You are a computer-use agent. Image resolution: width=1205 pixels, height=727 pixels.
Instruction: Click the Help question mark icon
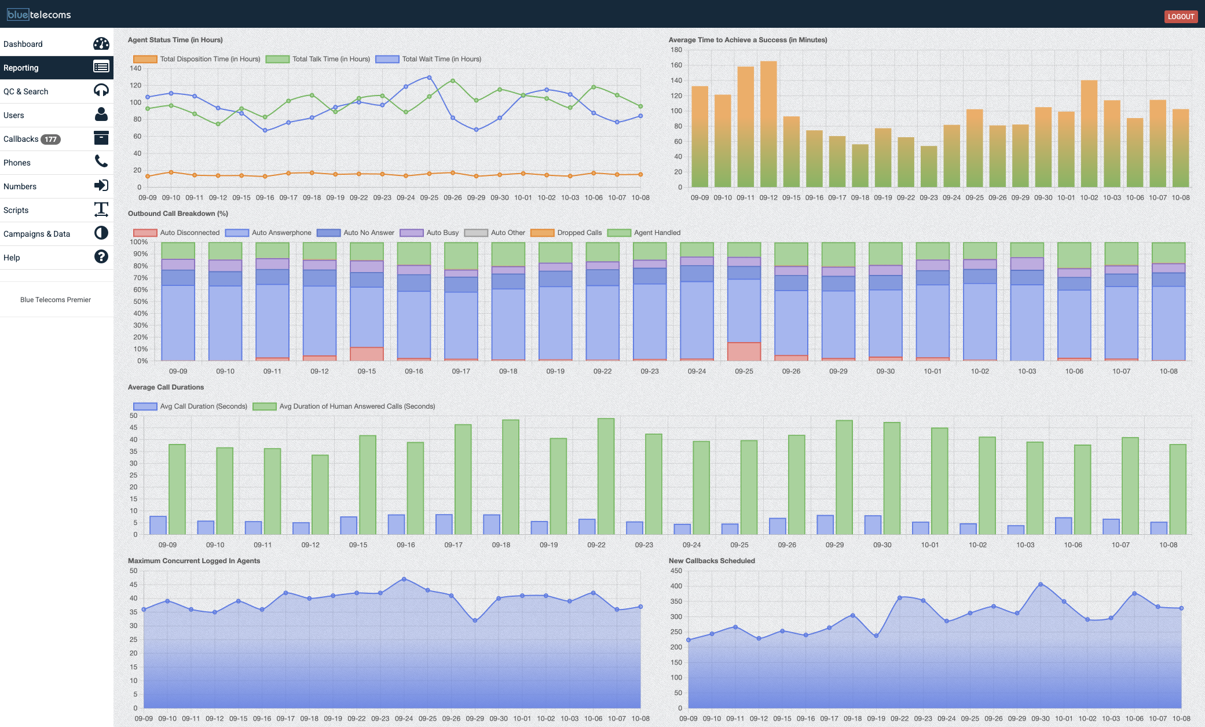pyautogui.click(x=102, y=257)
